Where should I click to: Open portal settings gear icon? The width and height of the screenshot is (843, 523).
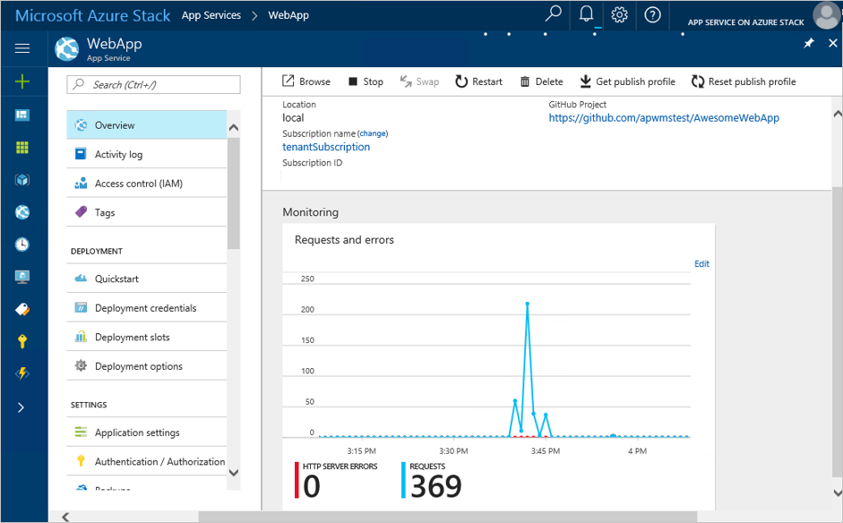619,14
